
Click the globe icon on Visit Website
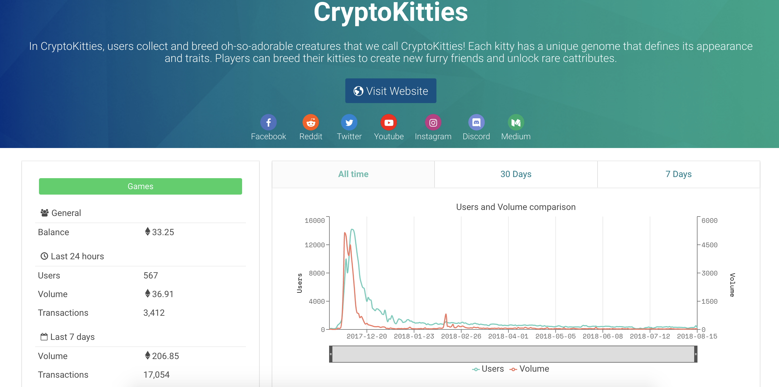point(359,90)
